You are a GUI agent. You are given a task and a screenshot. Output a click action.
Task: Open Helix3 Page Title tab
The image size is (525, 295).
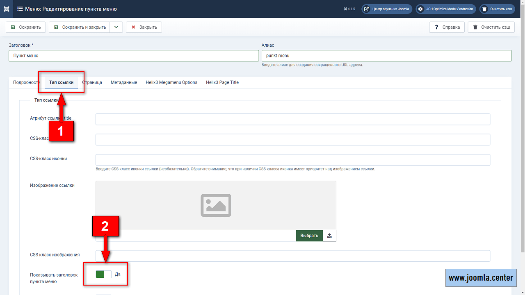coord(222,82)
